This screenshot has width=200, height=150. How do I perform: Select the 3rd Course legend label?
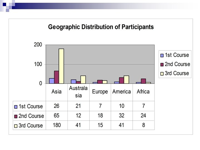click(x=177, y=73)
